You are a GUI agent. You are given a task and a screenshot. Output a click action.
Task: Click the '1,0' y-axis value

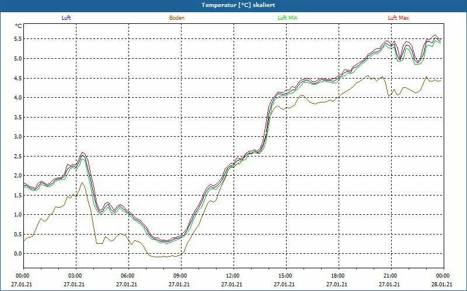[18, 214]
